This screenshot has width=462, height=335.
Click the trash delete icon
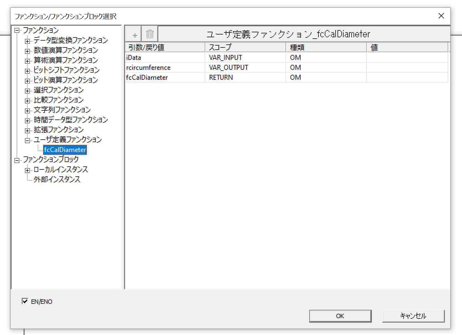pyautogui.click(x=150, y=34)
